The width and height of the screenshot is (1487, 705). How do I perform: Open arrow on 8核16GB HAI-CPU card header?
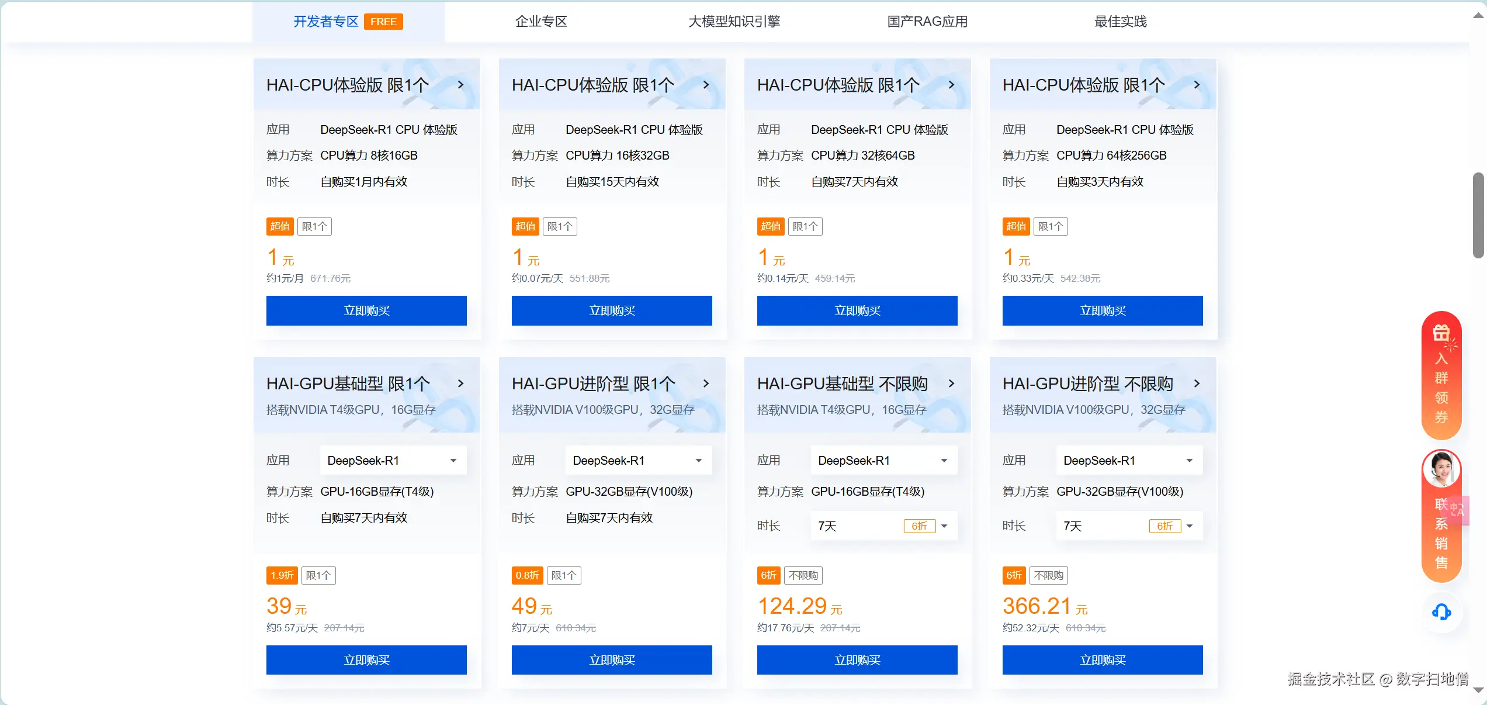(x=460, y=85)
